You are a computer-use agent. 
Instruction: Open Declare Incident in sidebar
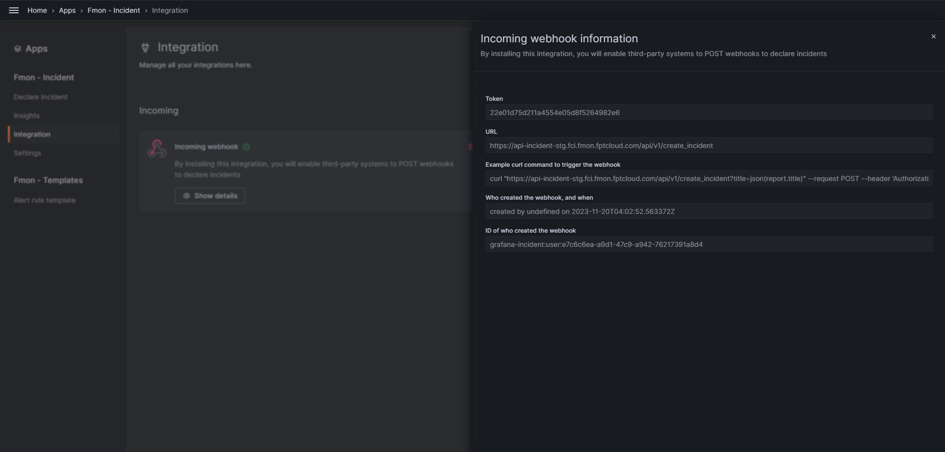(41, 97)
